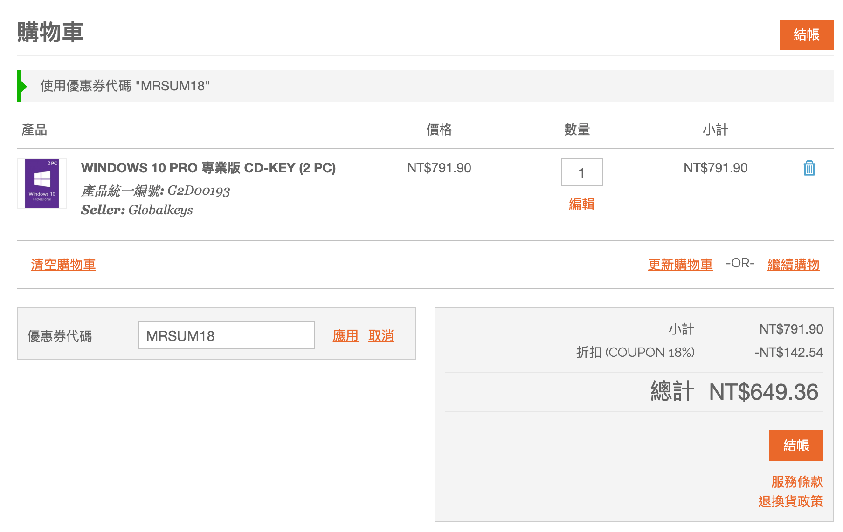Image resolution: width=843 pixels, height=532 pixels.
Task: Open the 服務條款 terms link
Action: (x=797, y=481)
